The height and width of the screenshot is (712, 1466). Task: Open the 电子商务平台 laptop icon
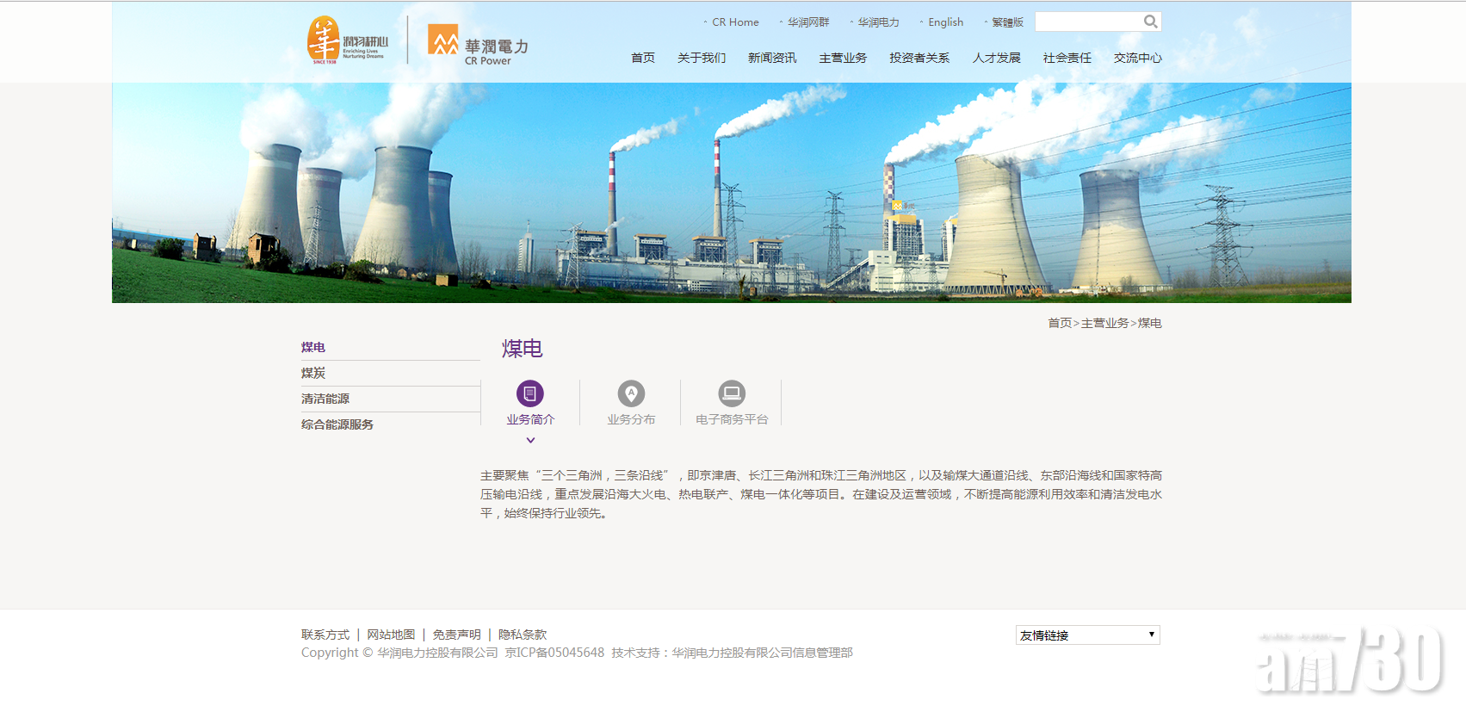732,393
